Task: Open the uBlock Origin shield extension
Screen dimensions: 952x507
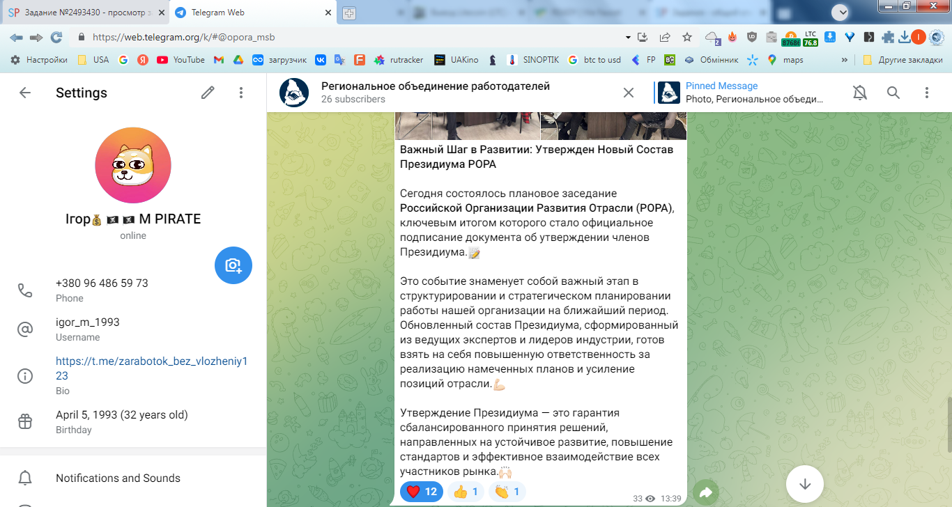Action: click(x=751, y=37)
